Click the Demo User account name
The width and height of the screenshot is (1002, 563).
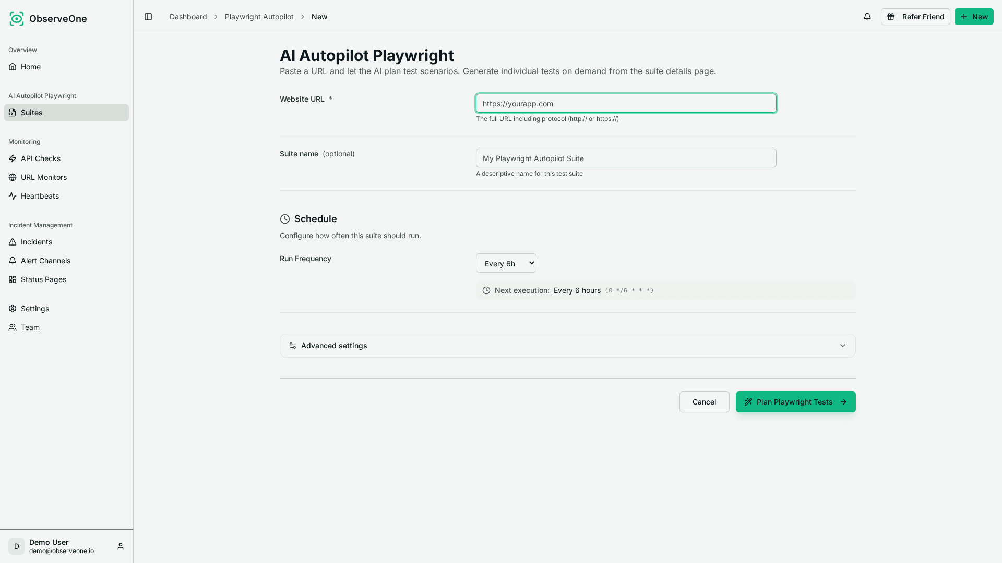(x=49, y=542)
